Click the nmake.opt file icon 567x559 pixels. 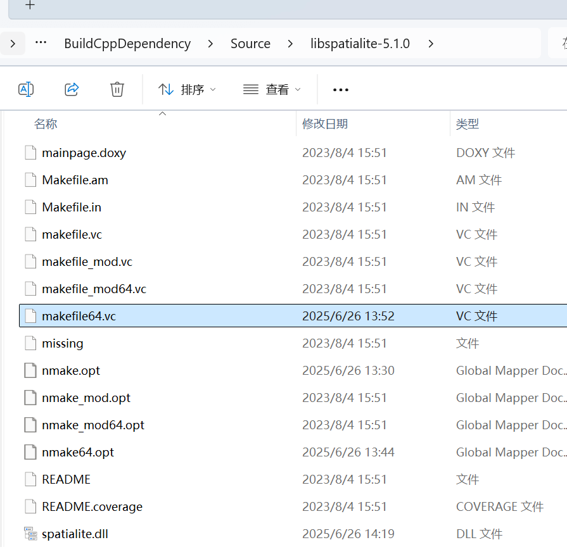[x=30, y=370]
